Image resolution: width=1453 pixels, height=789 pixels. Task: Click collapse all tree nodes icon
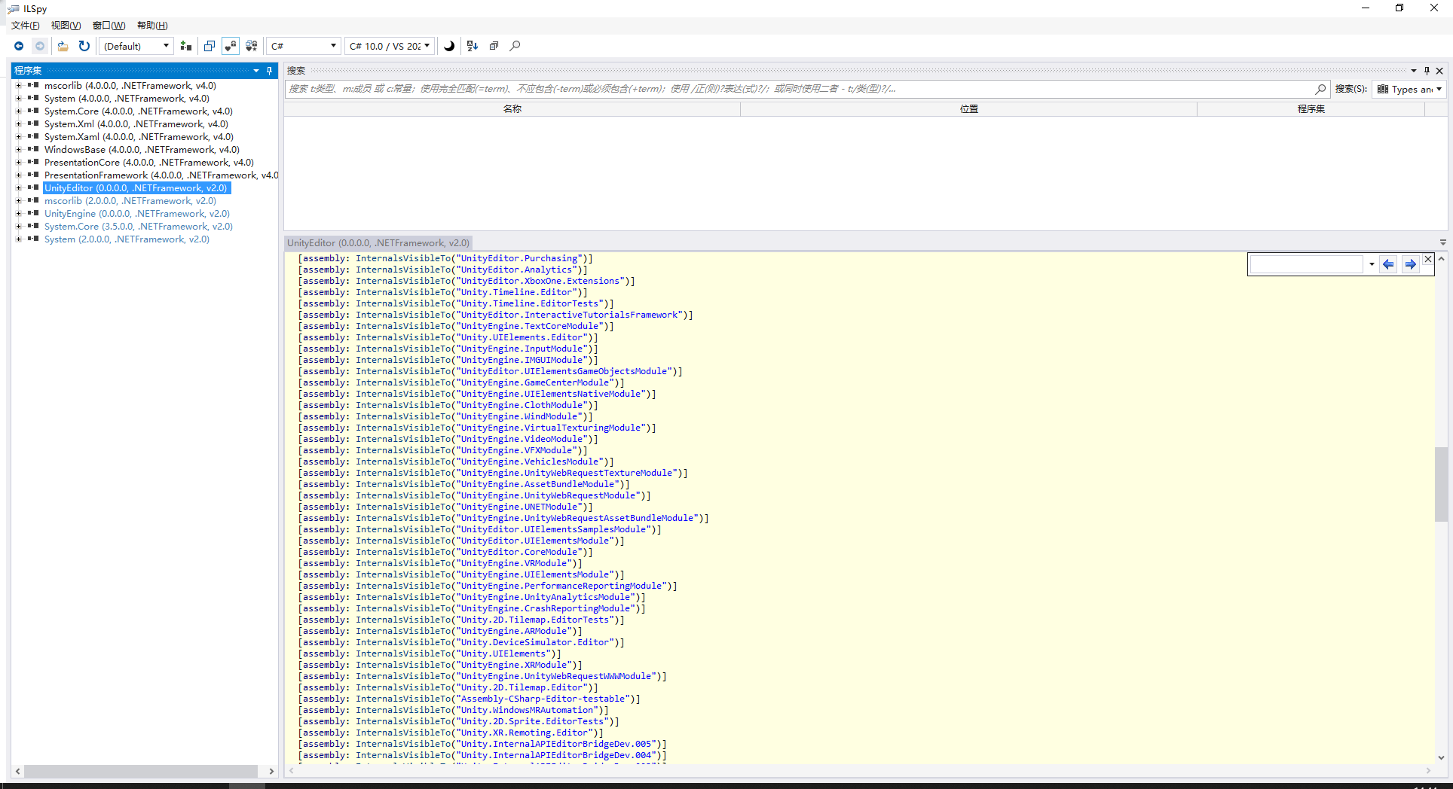[x=494, y=46]
